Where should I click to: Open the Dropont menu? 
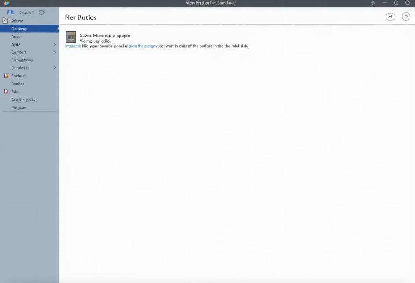(x=27, y=12)
